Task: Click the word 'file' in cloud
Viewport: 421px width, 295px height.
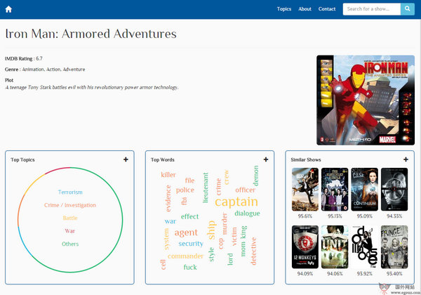Action: [189, 181]
